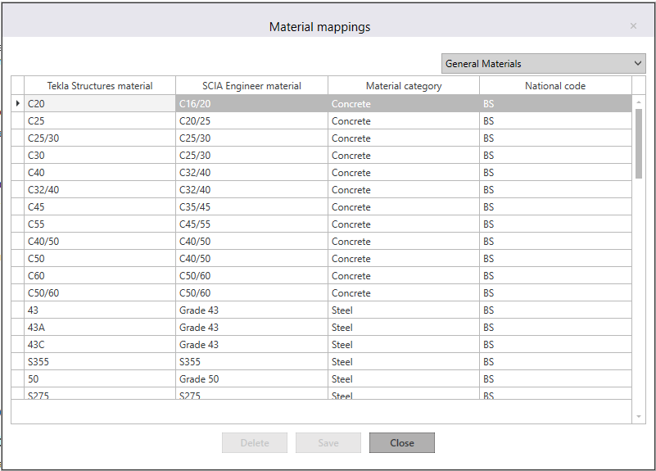Click the greyed-out Delete button
656x471 pixels.
tap(255, 442)
